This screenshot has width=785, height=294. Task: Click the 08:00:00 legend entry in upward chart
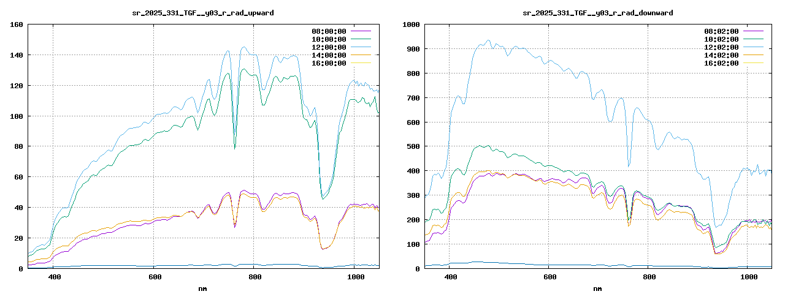tap(327, 31)
